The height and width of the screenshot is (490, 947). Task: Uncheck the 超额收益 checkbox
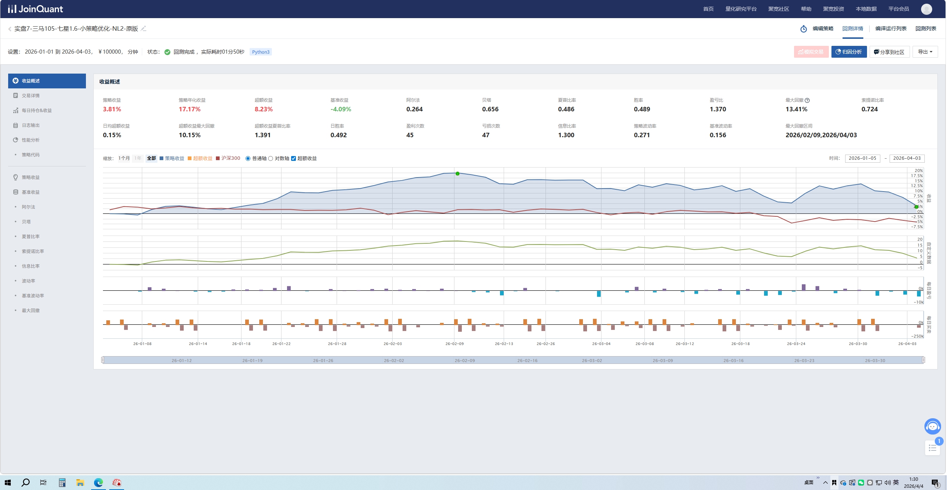click(293, 158)
